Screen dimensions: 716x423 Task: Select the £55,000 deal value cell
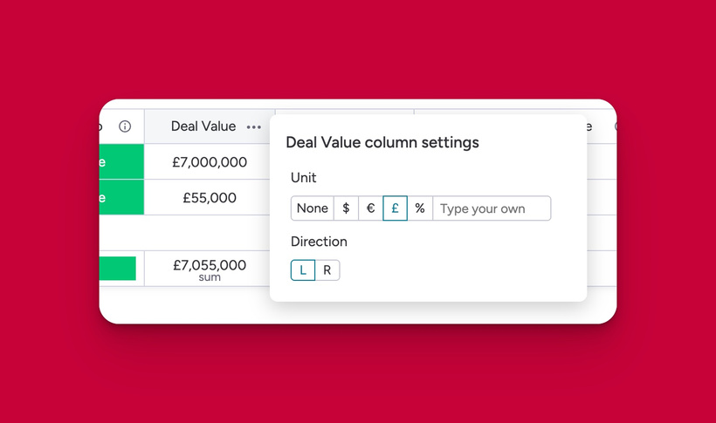point(210,198)
